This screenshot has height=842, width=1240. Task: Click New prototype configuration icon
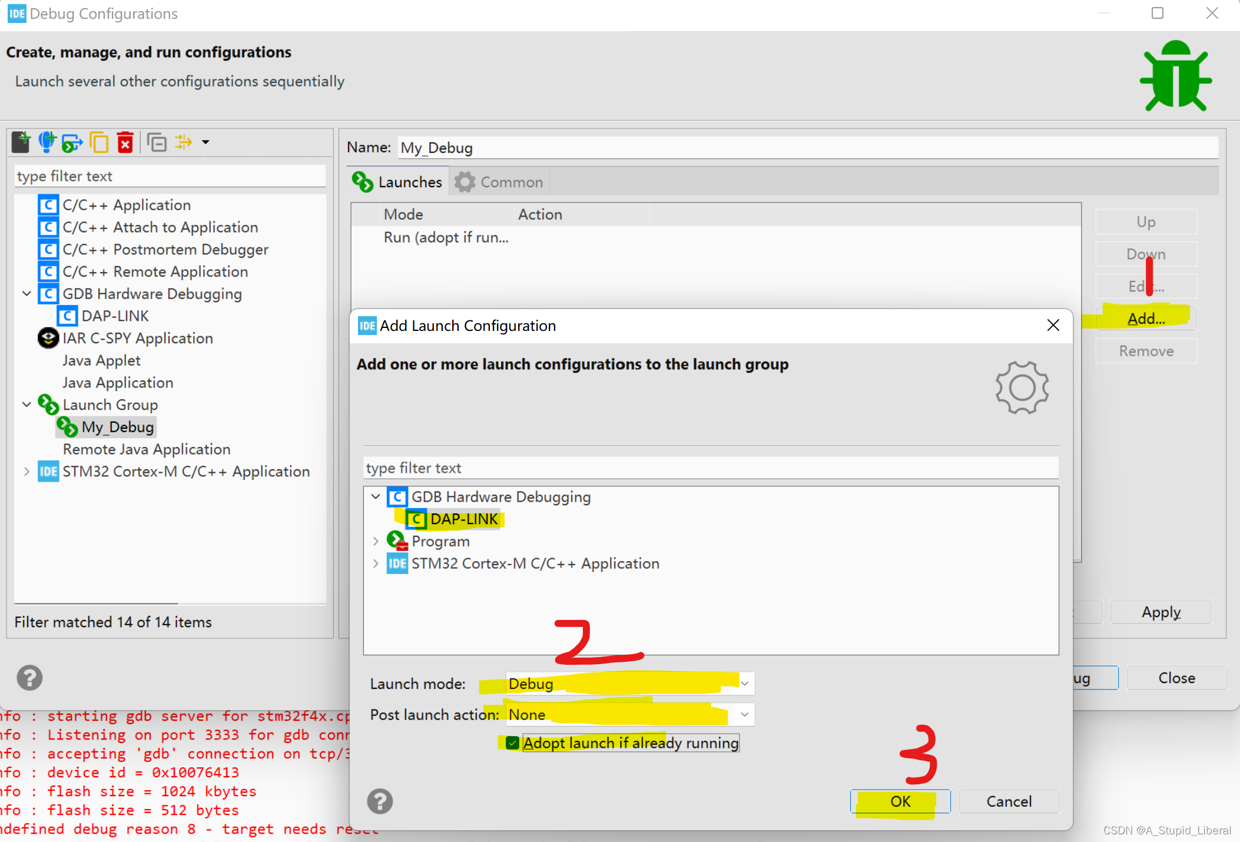[47, 142]
